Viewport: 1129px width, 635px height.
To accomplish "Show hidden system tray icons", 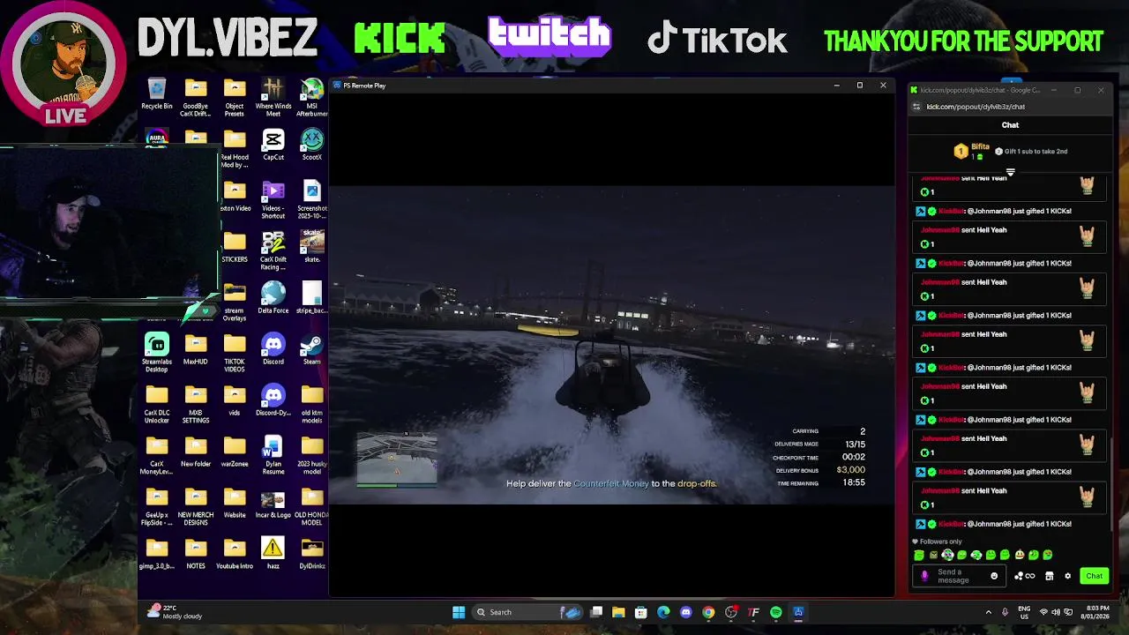I will 988,612.
